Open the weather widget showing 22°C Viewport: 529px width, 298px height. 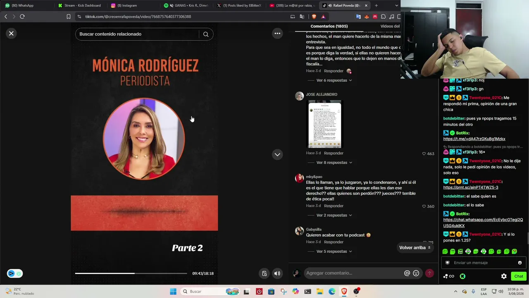[19, 291]
